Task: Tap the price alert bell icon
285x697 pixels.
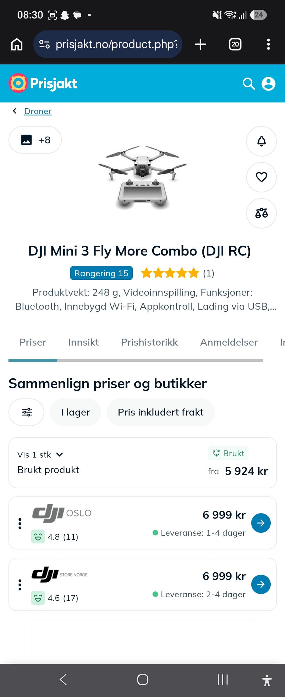Action: click(x=261, y=141)
